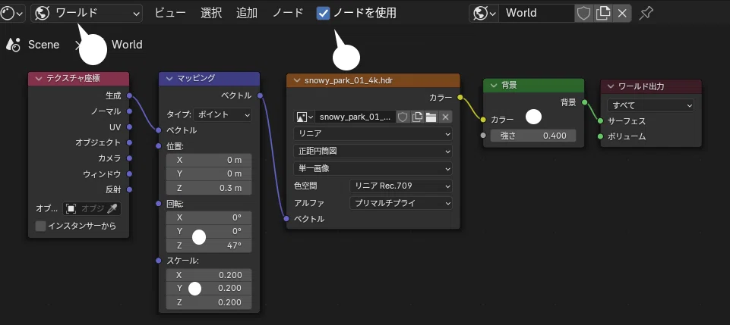Open the タイプ ポイント dropdown
Image resolution: width=730 pixels, height=325 pixels.
(223, 114)
